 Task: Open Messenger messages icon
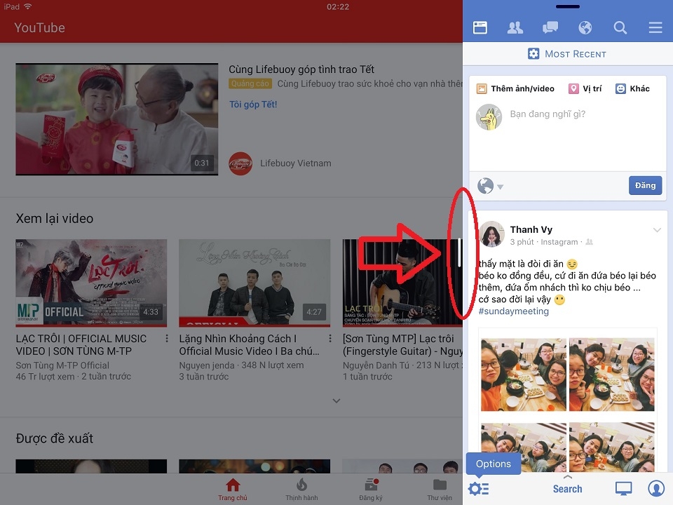coord(550,27)
